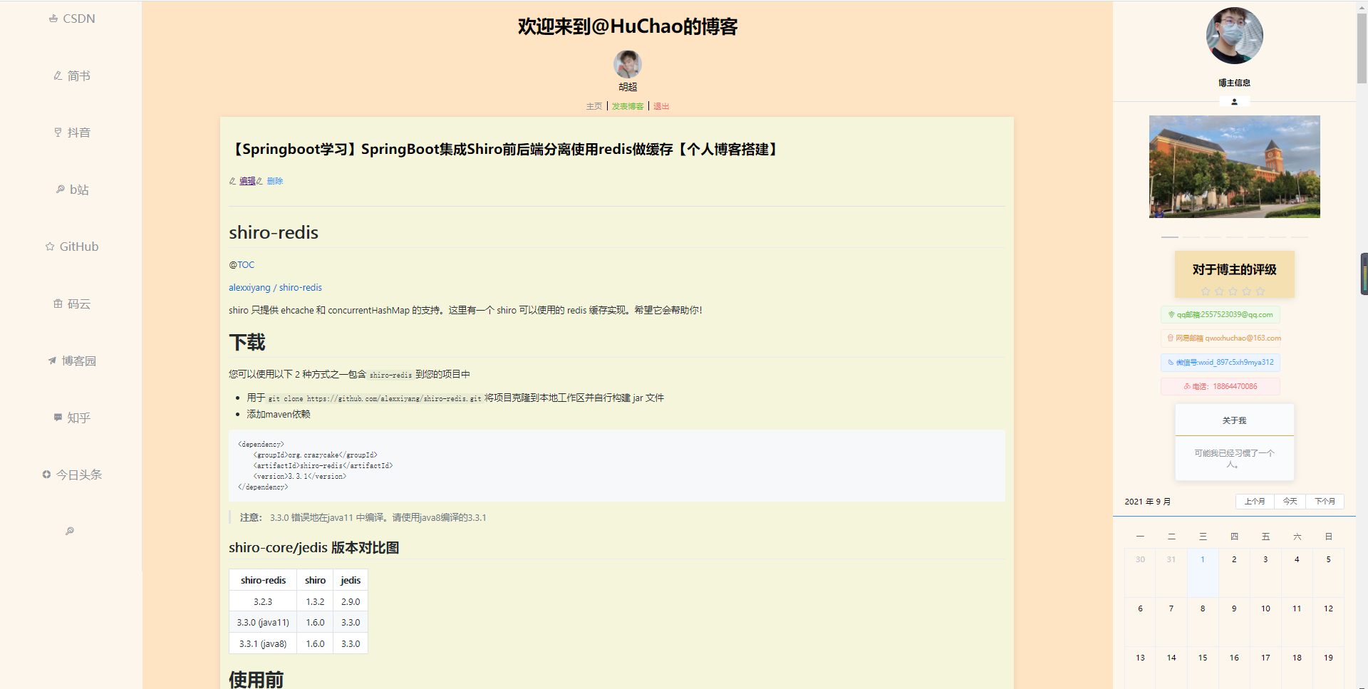This screenshot has width=1368, height=689.
Task: Click 下个月 to show next month
Action: click(x=1324, y=501)
